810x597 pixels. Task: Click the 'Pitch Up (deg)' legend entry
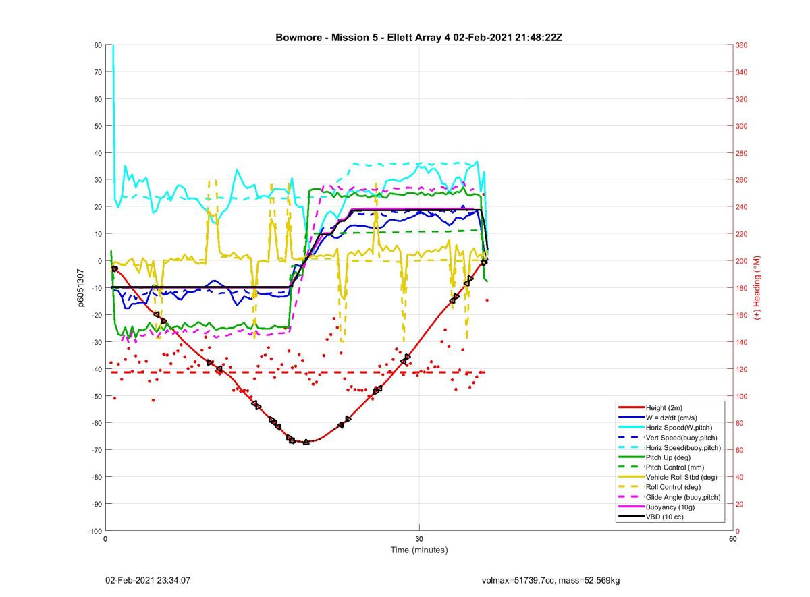(670, 457)
